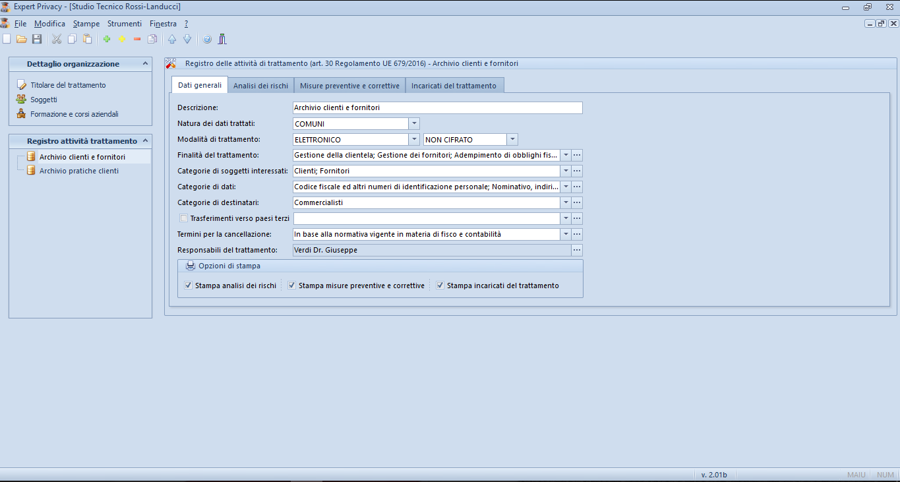Open Titolare del trattamento link
The width and height of the screenshot is (900, 482).
point(68,85)
